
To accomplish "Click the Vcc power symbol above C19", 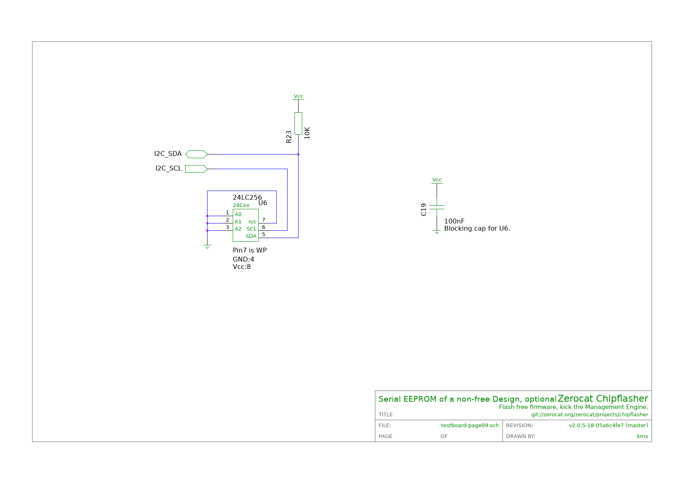I will (437, 180).
